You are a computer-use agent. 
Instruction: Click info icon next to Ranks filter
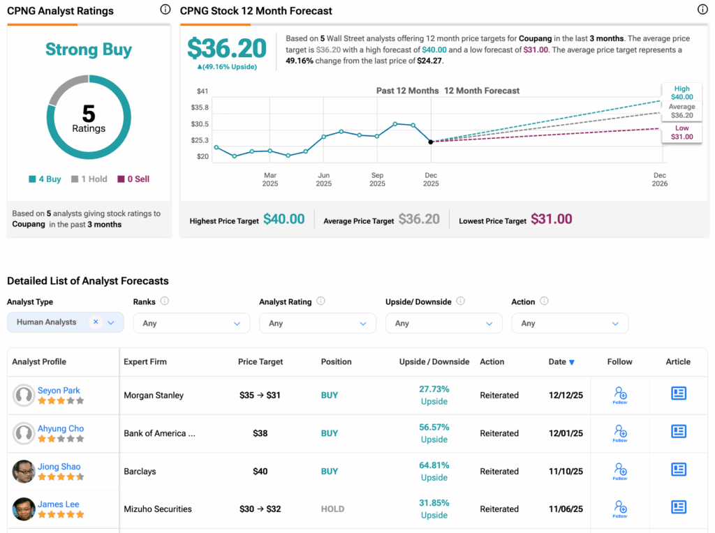click(x=165, y=301)
